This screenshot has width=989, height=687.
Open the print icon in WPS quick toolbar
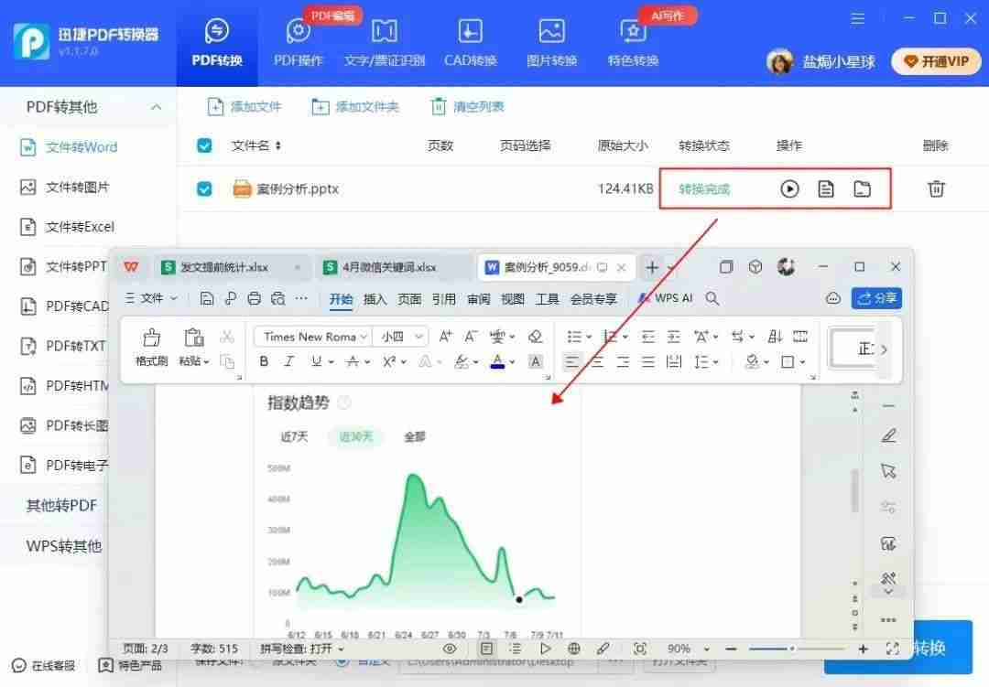click(x=255, y=298)
